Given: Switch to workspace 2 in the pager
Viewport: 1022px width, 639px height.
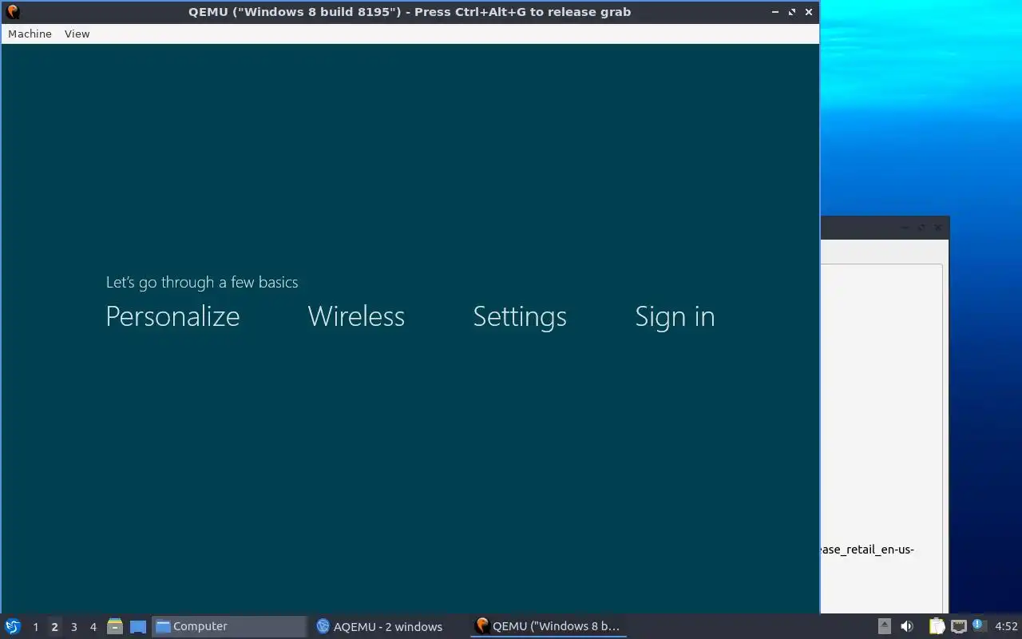Looking at the screenshot, I should coord(54,627).
